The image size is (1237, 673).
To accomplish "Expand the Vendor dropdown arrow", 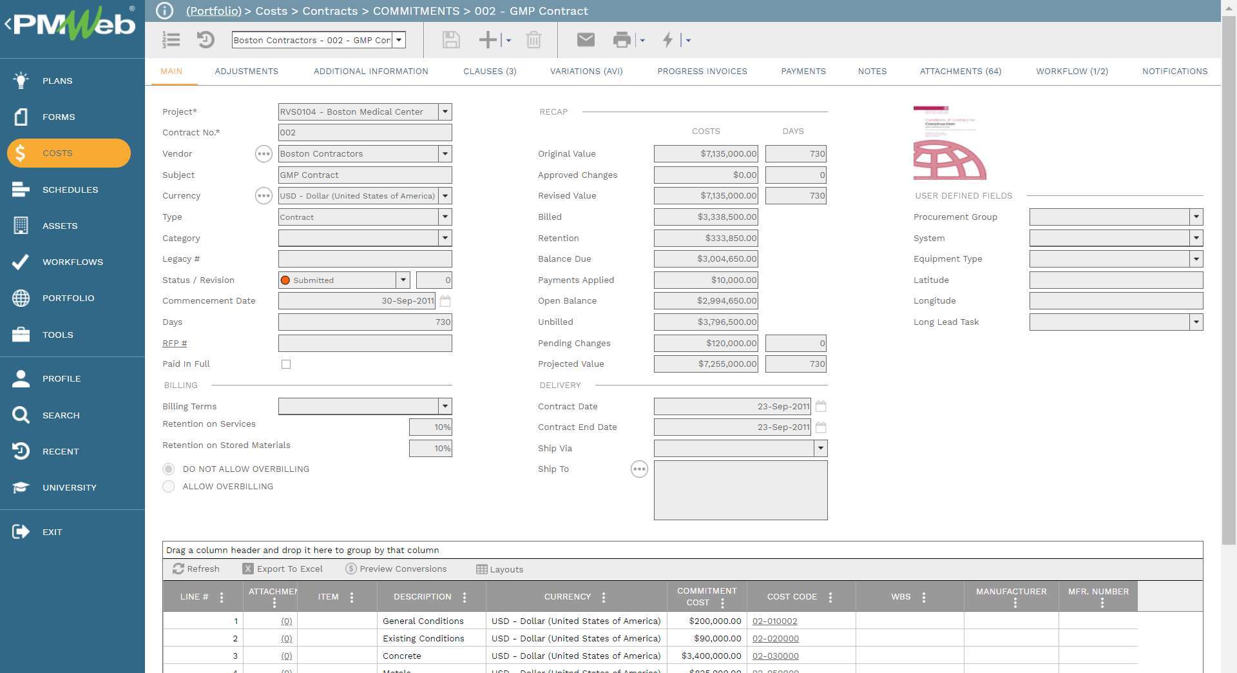I will (x=445, y=153).
